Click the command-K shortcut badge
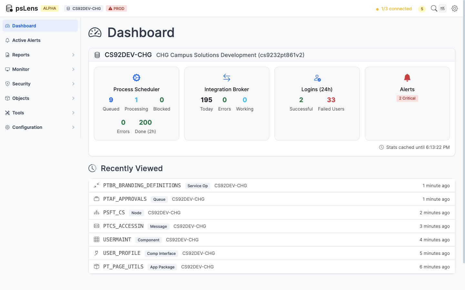465x290 pixels. pos(442,8)
